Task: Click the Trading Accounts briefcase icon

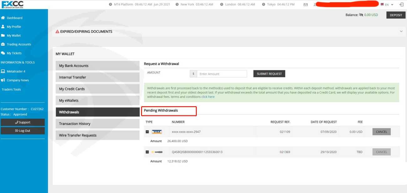Action: pyautogui.click(x=3, y=44)
